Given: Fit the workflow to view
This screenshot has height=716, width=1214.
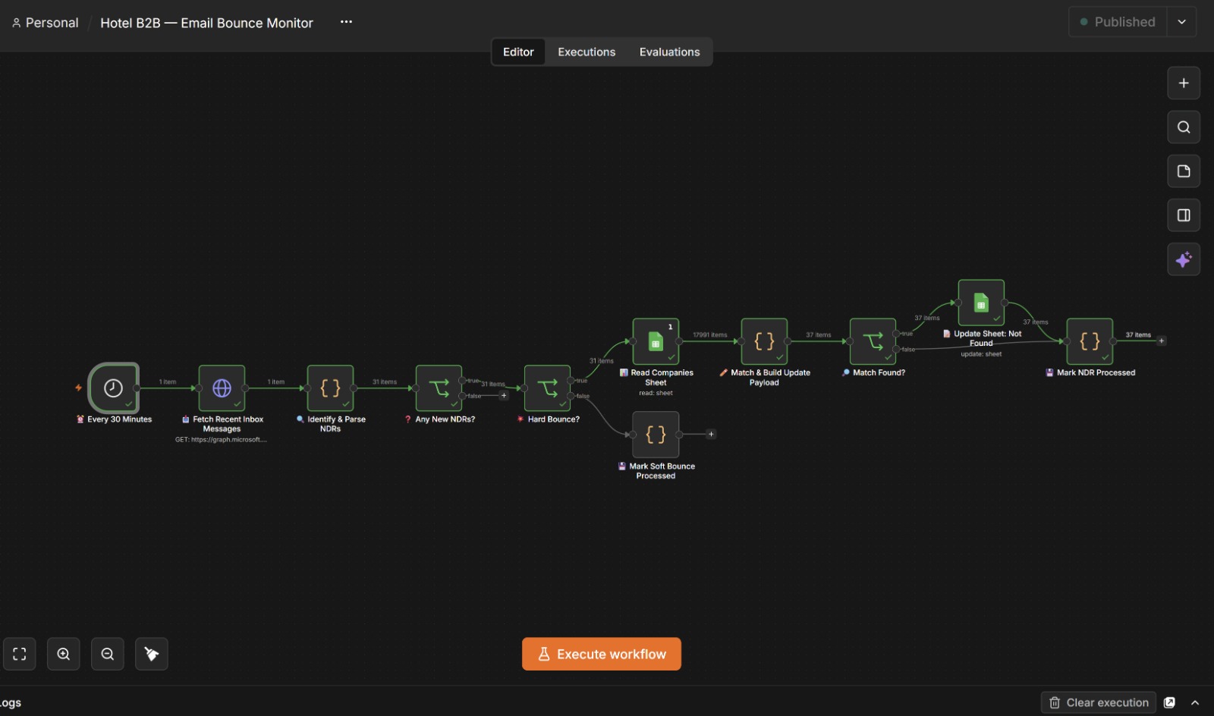Looking at the screenshot, I should pyautogui.click(x=20, y=654).
